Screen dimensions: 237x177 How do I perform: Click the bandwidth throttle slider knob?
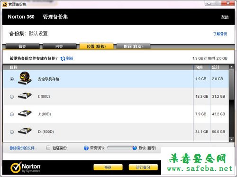point(135,148)
